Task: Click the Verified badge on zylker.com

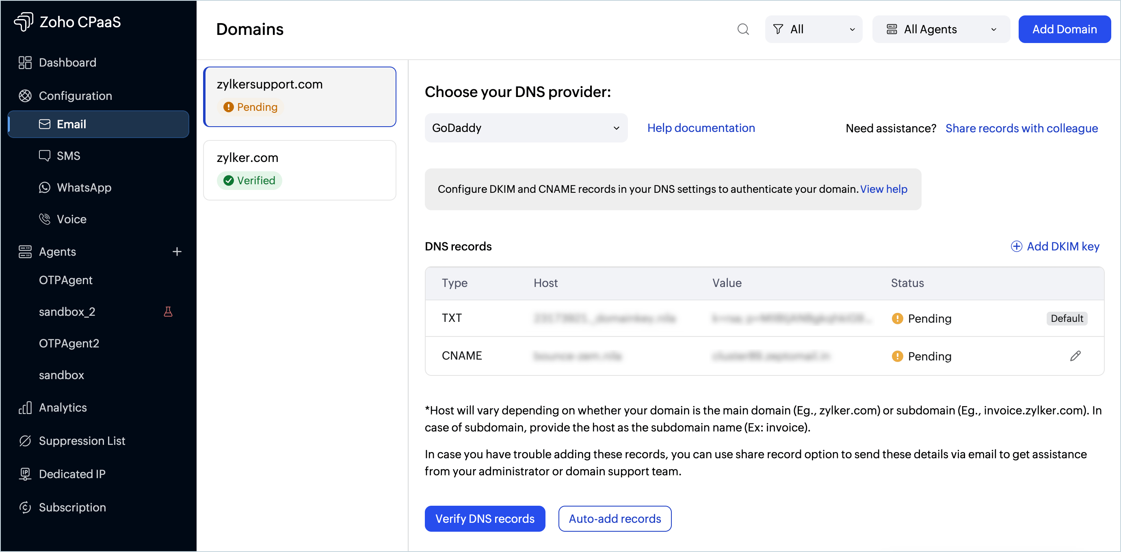Action: click(x=249, y=180)
